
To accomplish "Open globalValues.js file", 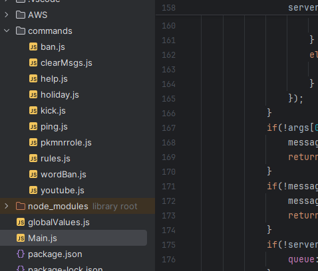I will [x=59, y=223].
